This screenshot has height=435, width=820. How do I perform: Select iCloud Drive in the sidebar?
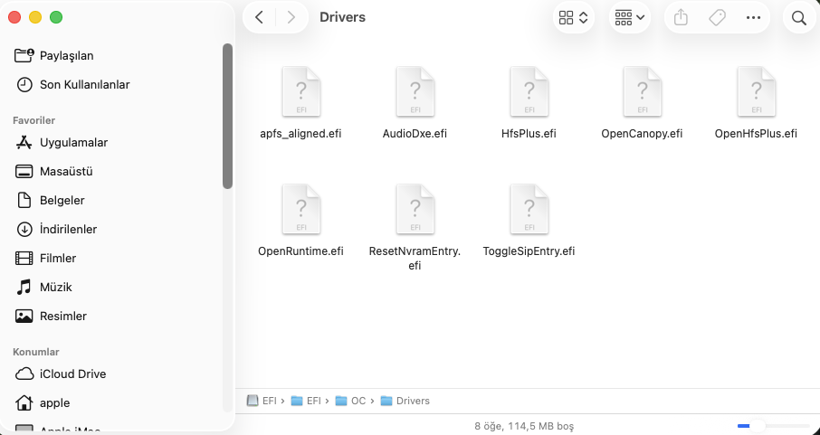[72, 374]
